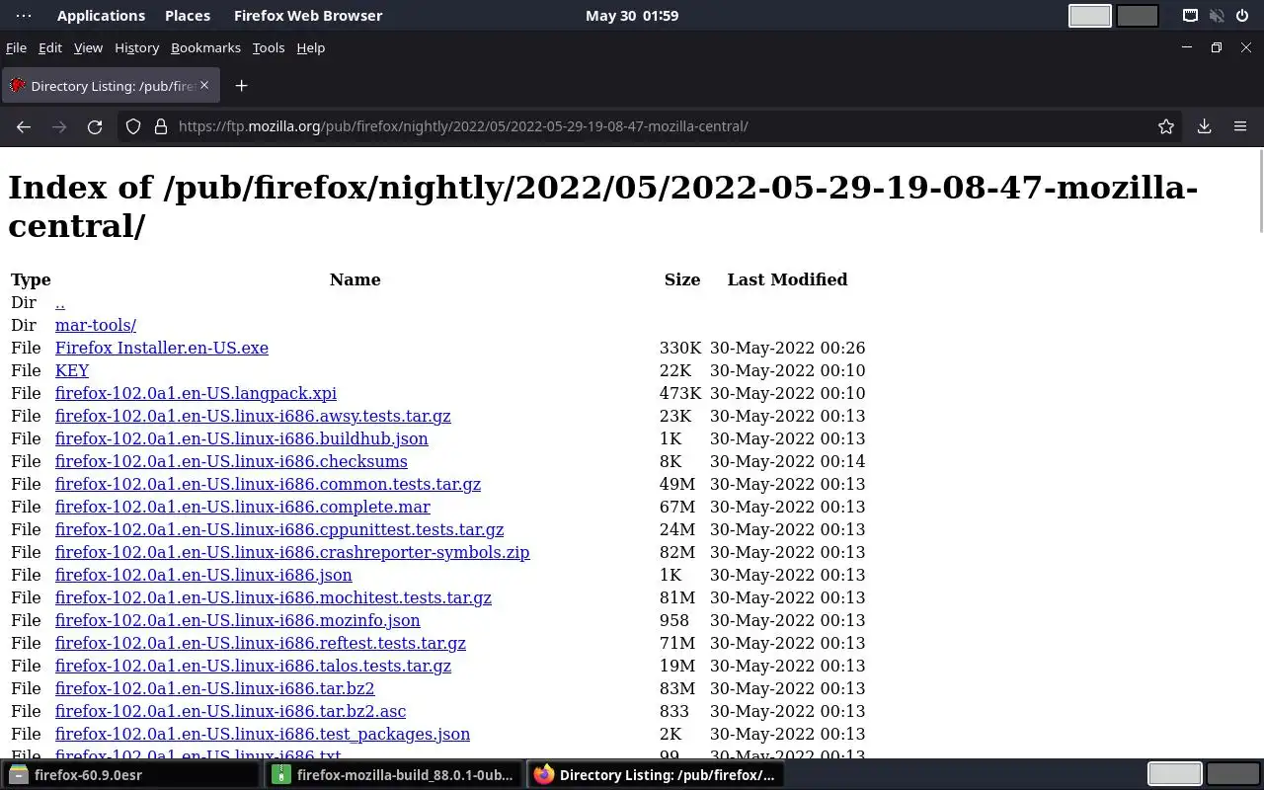Screen dimensions: 1264x790
Task: Download linux-i686.tar.bz2 archive
Action: click(x=215, y=688)
